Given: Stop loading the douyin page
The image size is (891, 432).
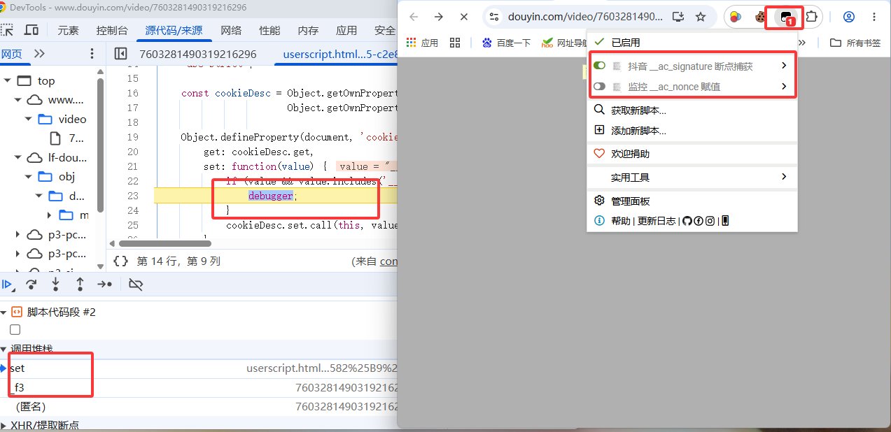Looking at the screenshot, I should coord(464,17).
